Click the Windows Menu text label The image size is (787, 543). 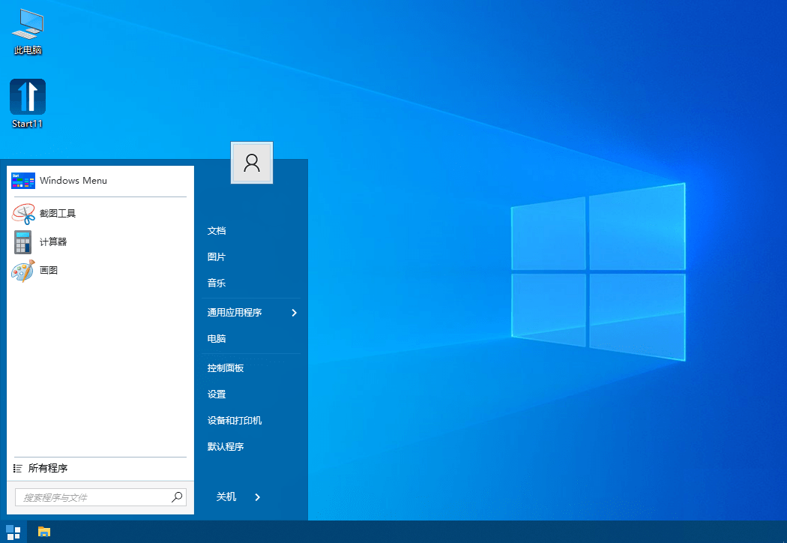(x=73, y=180)
